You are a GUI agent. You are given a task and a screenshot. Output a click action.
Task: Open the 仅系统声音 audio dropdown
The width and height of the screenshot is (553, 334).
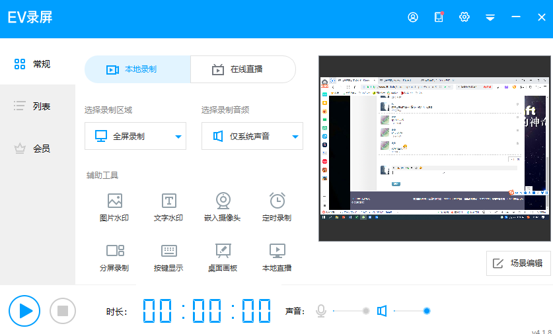click(252, 136)
